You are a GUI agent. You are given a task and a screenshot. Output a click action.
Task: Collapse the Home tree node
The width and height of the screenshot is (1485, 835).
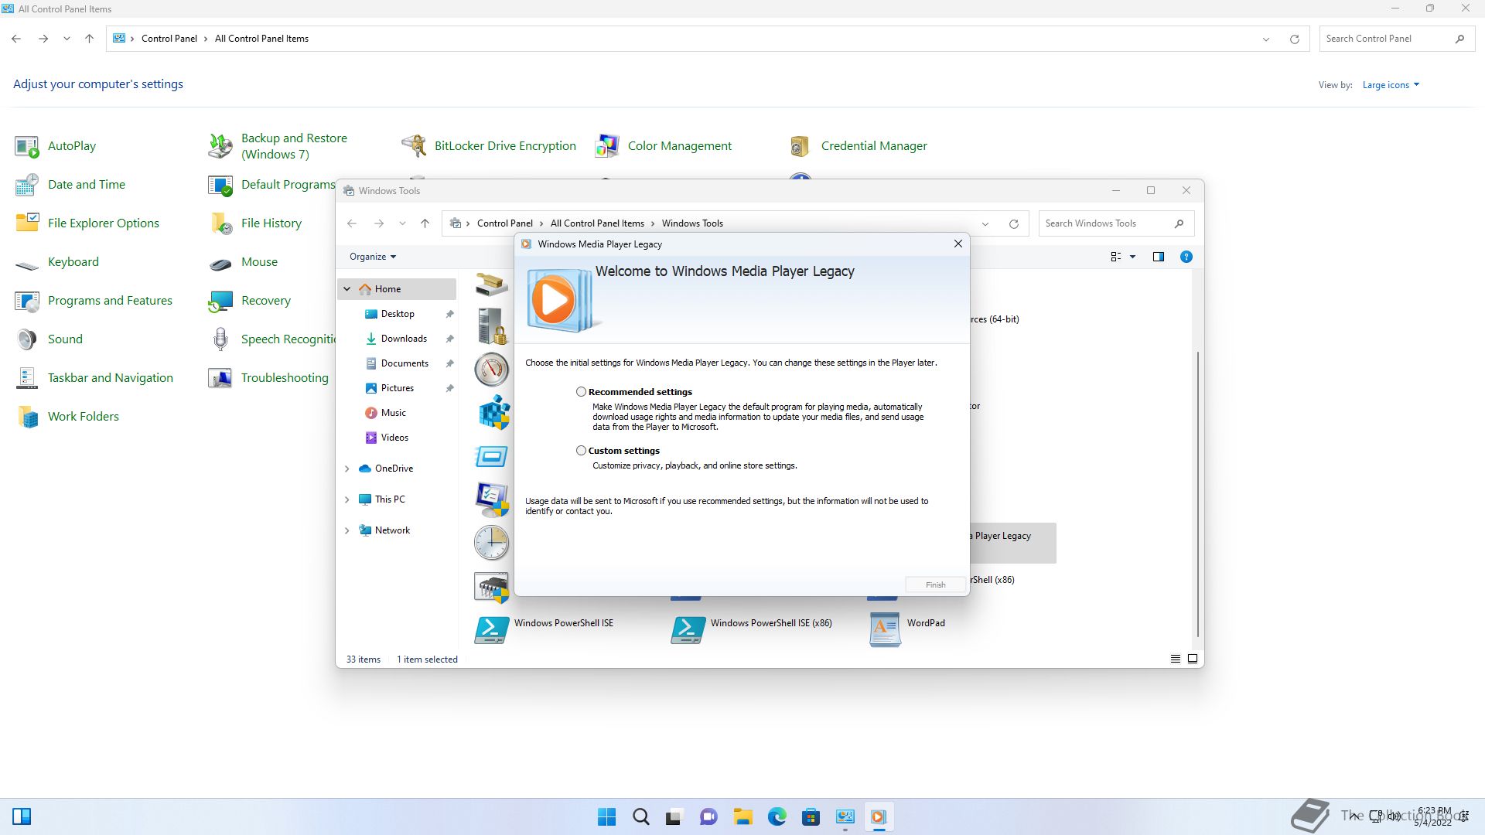(x=347, y=289)
